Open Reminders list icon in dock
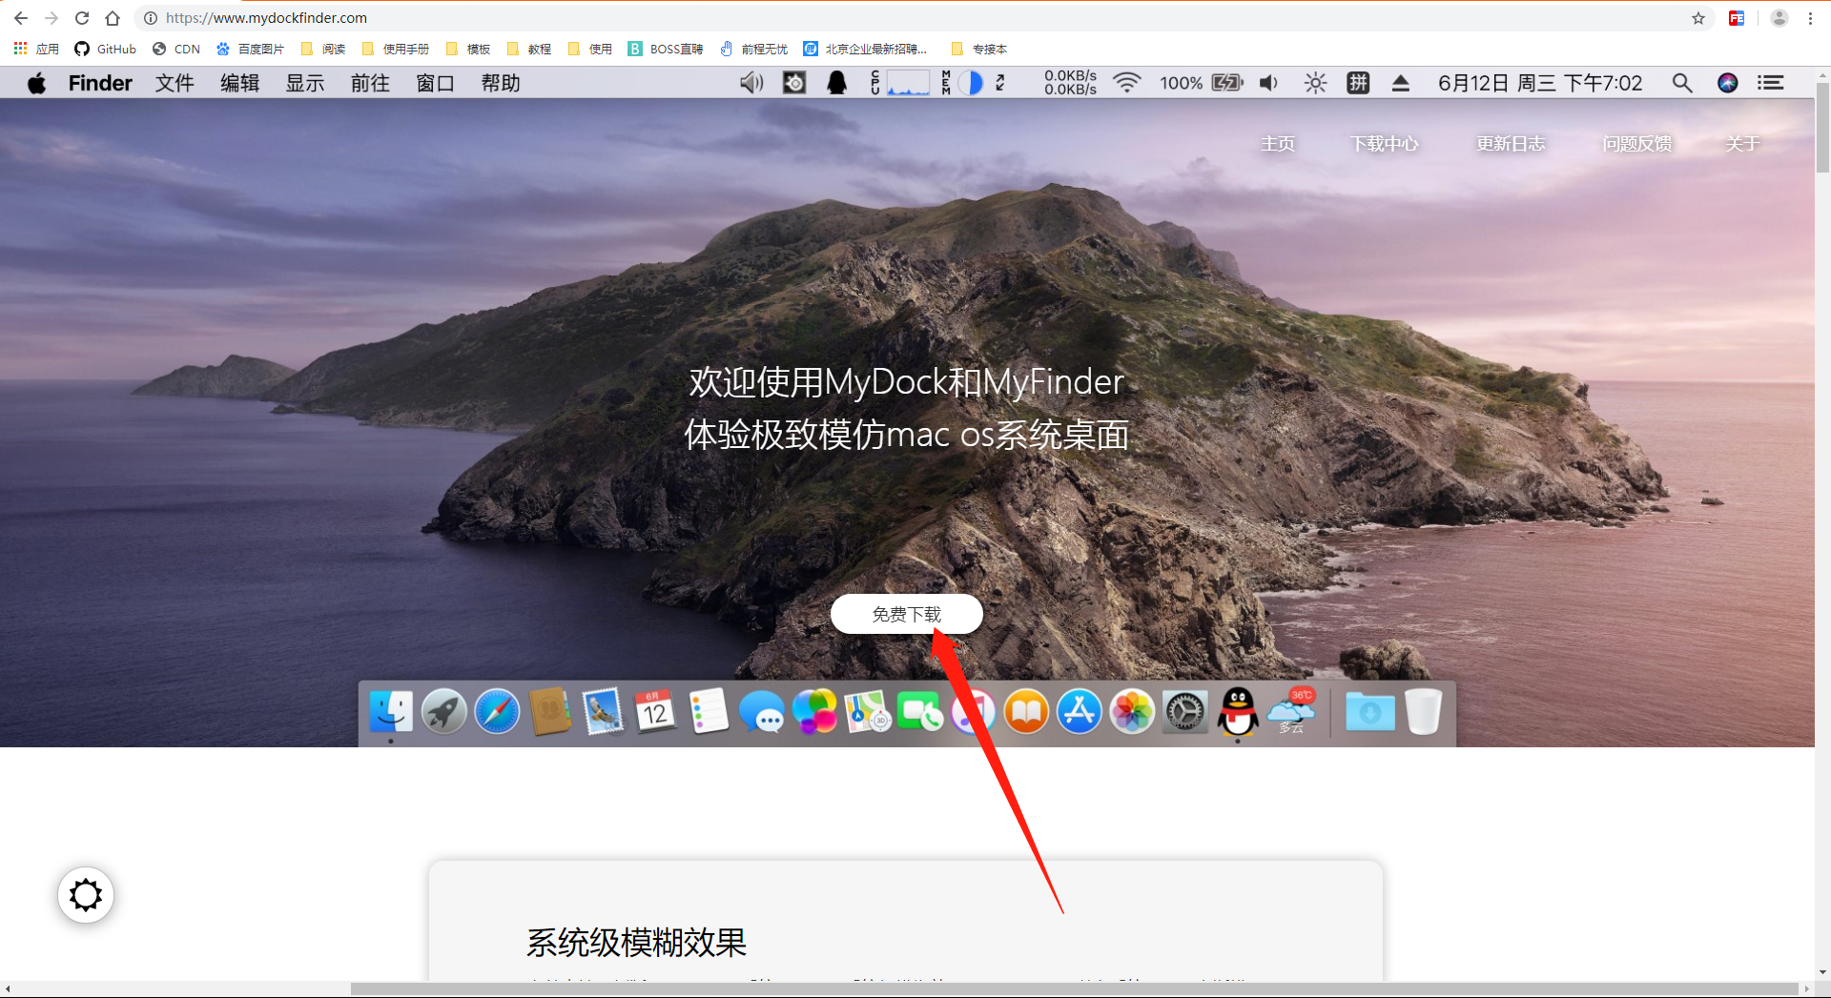 pos(709,711)
